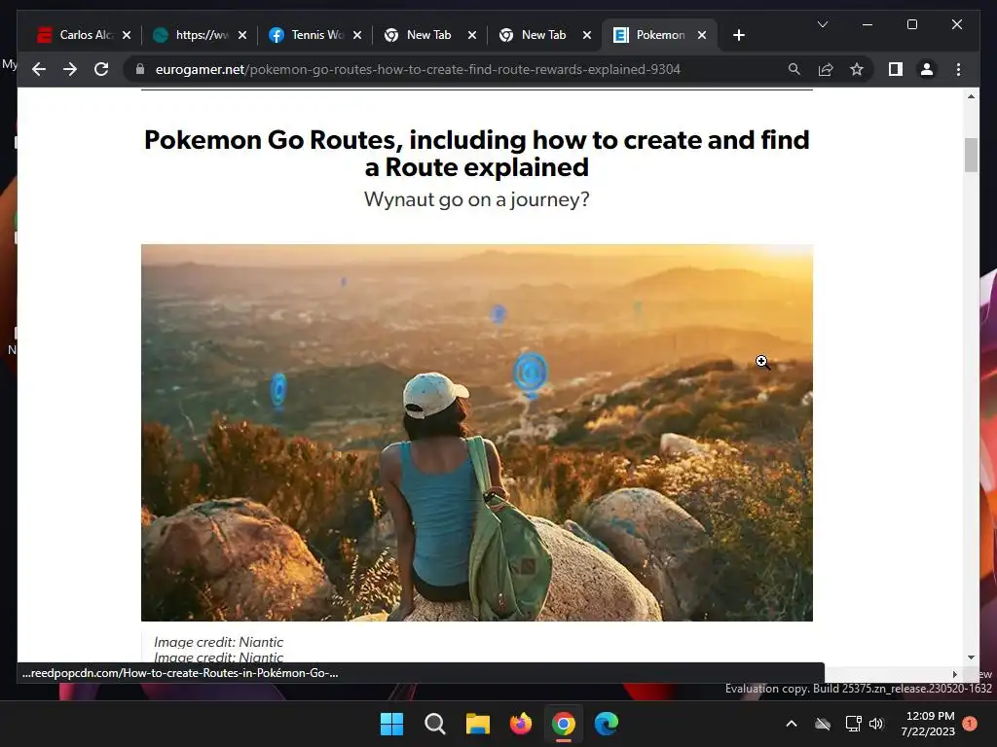Click the URL in the address bar
997x747 pixels.
418,69
